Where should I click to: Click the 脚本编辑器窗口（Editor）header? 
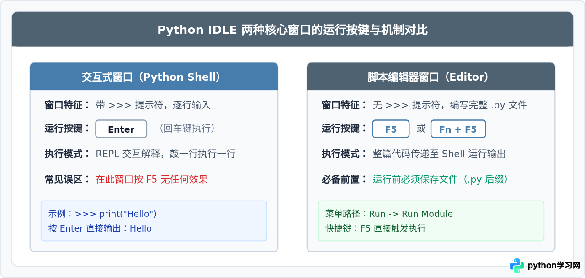431,77
